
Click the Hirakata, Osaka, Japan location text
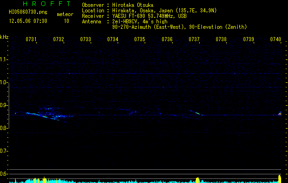[x=164, y=11]
